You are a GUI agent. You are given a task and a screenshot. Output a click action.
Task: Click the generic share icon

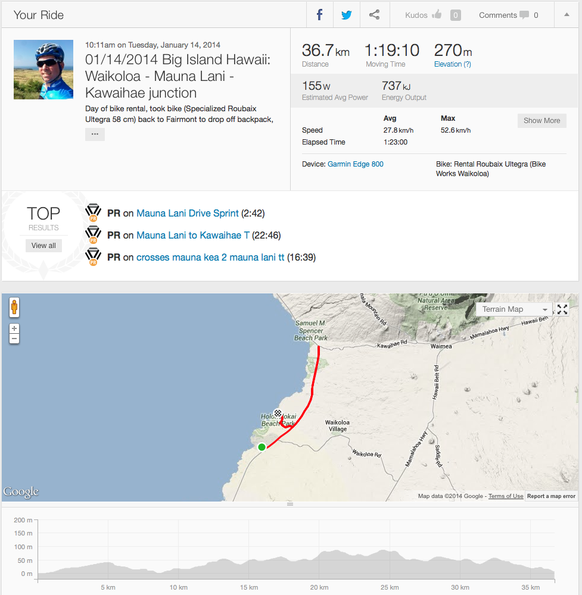point(374,15)
